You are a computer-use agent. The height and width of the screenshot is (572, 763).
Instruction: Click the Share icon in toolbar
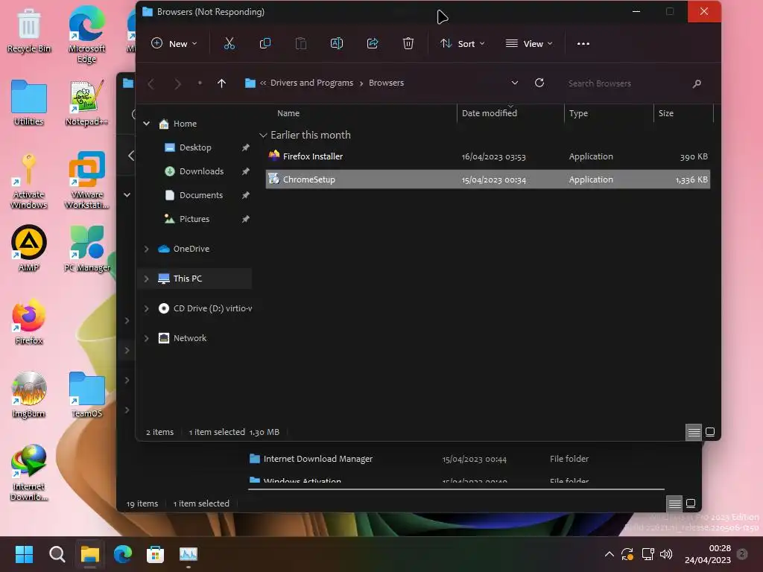coord(373,44)
